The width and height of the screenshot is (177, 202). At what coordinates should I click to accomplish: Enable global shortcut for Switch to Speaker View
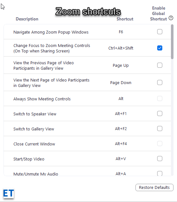click(x=160, y=114)
